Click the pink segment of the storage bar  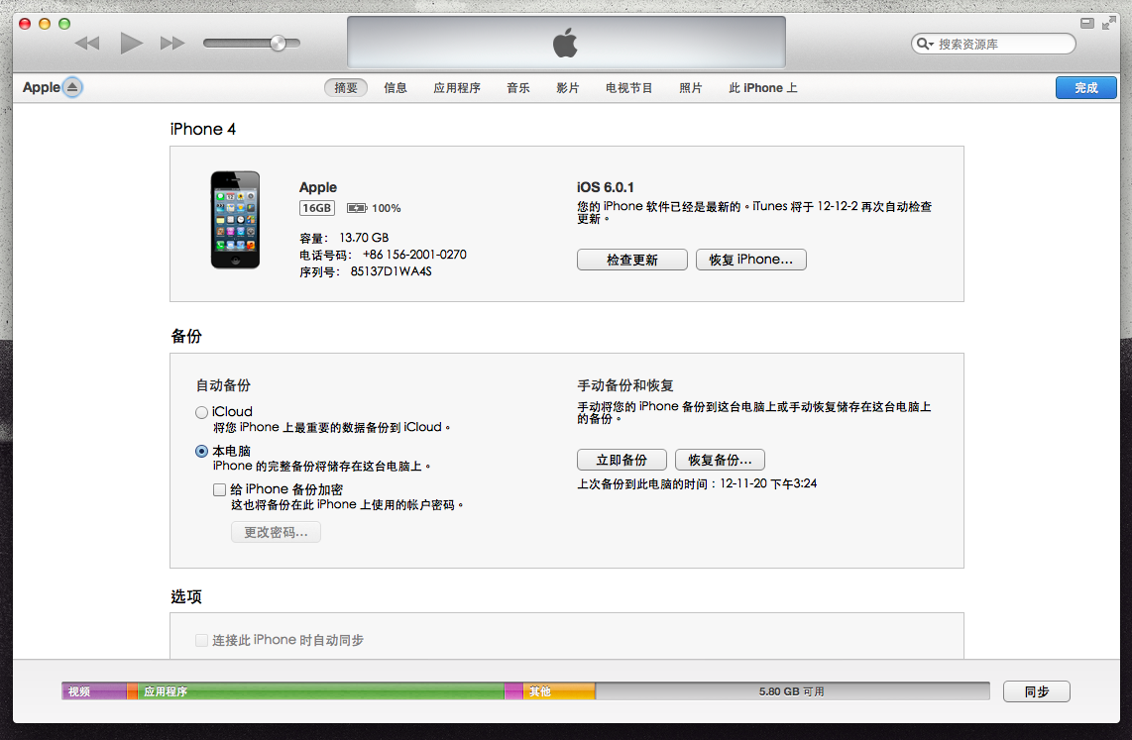[x=514, y=690]
